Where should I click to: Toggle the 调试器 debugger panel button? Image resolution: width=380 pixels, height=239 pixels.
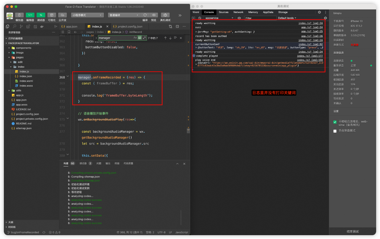tap(41, 15)
